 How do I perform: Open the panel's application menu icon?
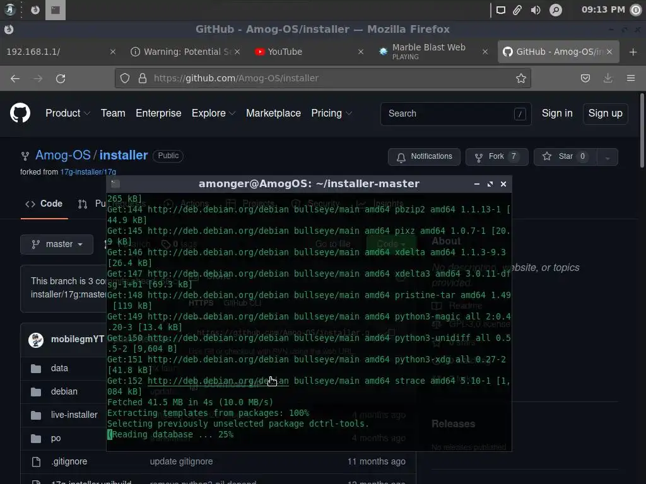[x=9, y=9]
